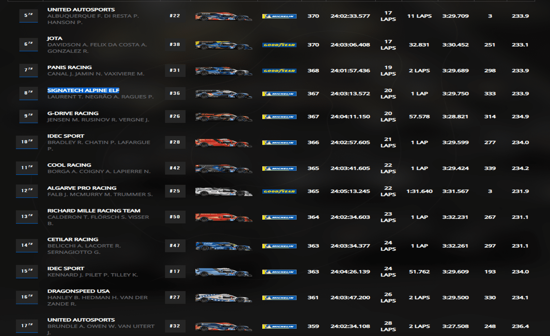Image resolution: width=550 pixels, height=336 pixels.
Task: Select the 10th position badge
Action: tap(27, 142)
